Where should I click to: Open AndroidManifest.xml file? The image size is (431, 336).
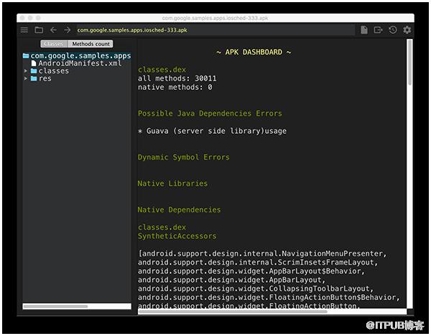tap(80, 63)
